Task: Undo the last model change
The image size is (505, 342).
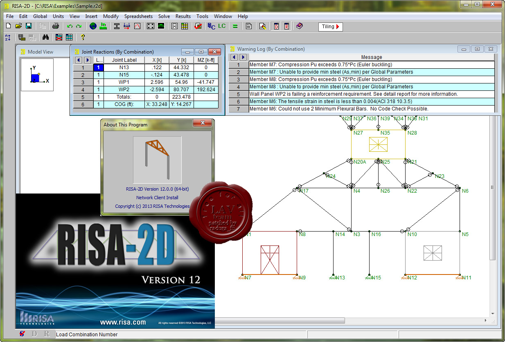Action: coord(69,26)
